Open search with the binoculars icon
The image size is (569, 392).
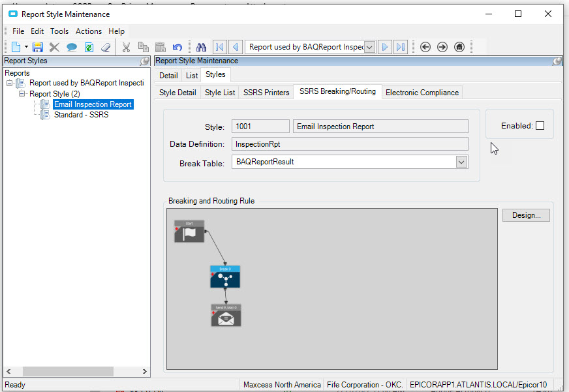pyautogui.click(x=202, y=47)
